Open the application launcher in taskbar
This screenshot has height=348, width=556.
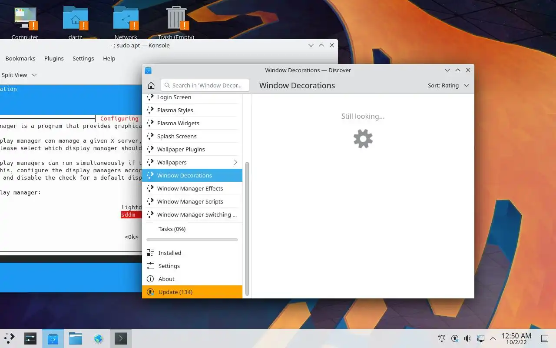(9, 338)
